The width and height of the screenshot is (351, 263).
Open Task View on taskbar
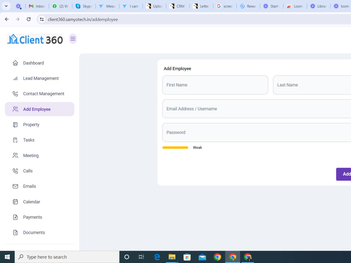(x=141, y=257)
